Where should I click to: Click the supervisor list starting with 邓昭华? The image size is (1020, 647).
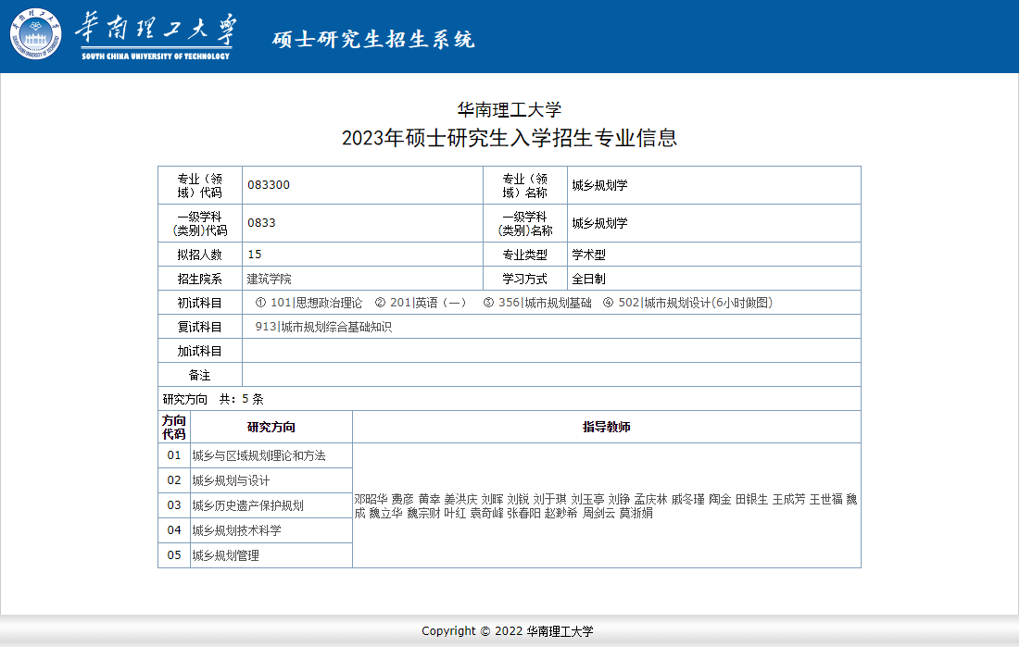point(606,506)
